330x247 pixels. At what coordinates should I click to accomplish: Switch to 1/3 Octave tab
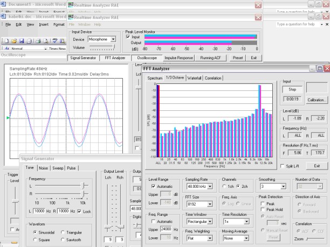point(175,77)
